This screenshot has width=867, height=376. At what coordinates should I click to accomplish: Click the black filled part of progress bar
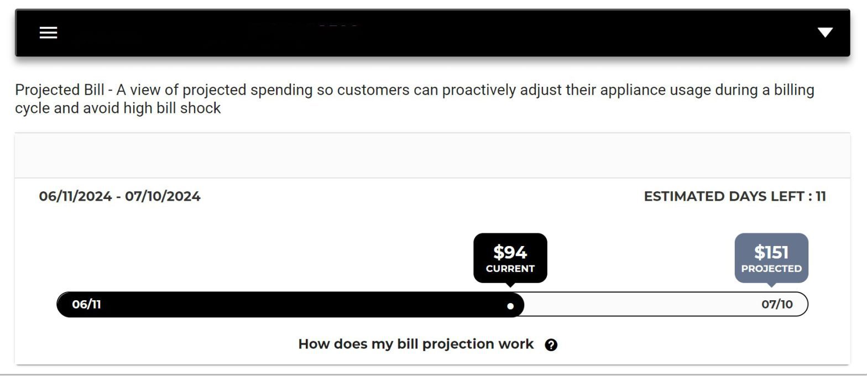click(288, 305)
